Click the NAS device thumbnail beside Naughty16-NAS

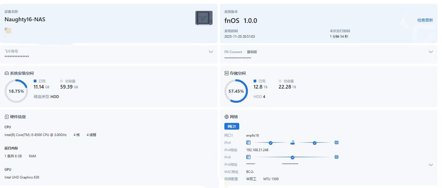tap(204, 18)
